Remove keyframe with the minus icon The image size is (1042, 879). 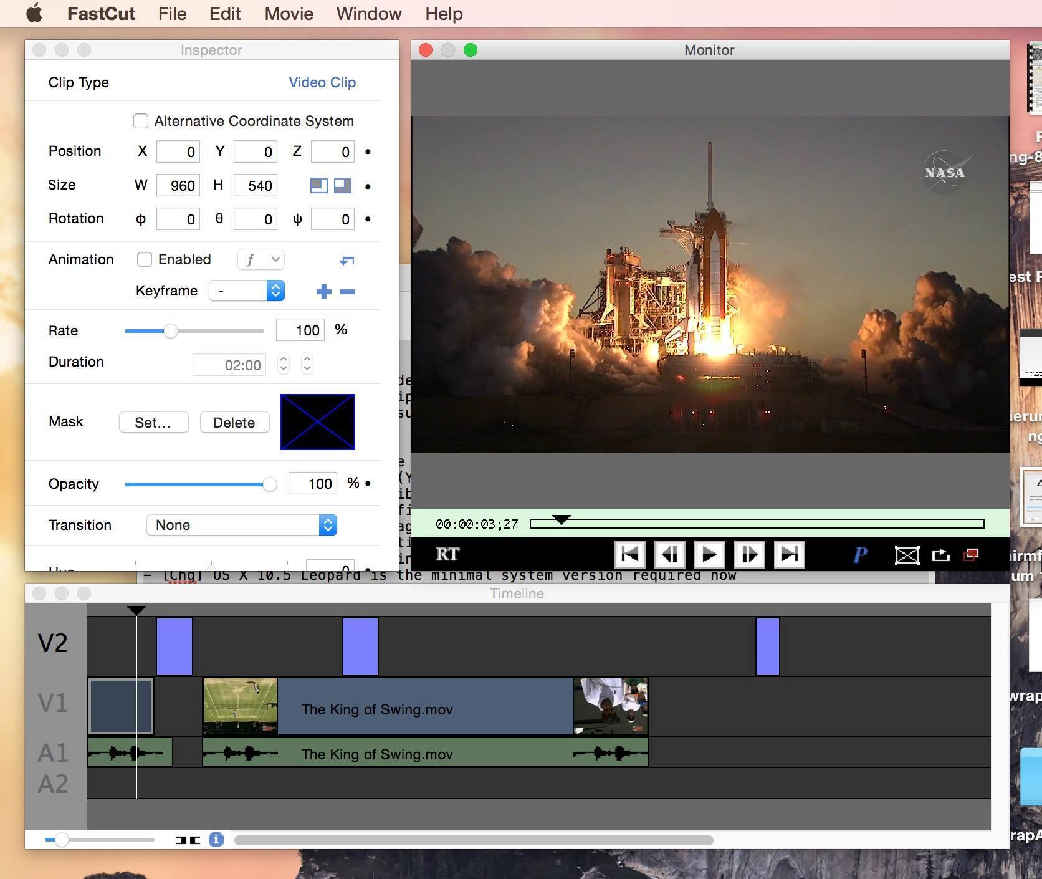tap(348, 291)
